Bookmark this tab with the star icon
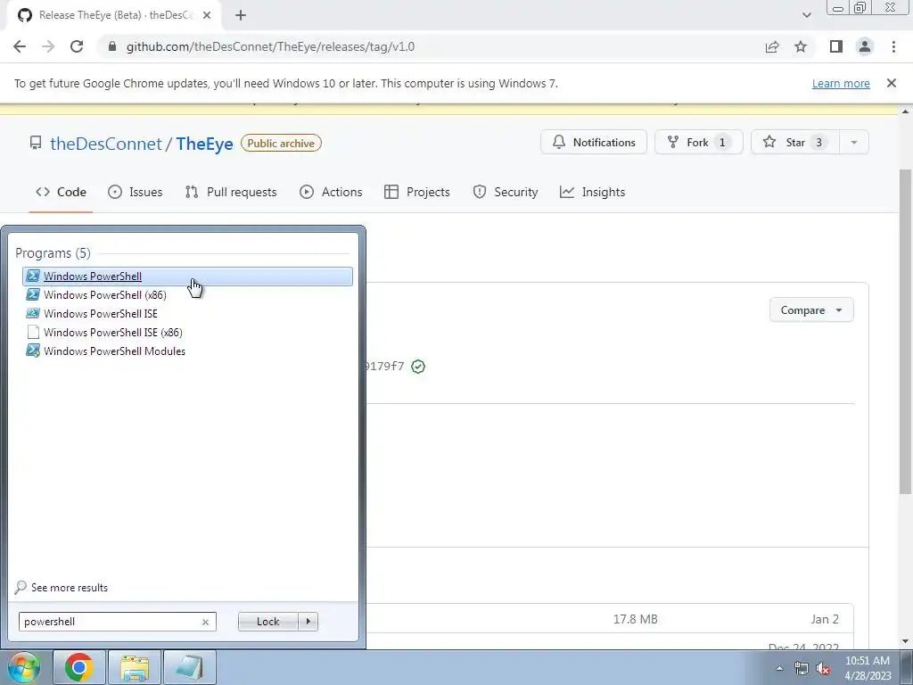Screen dimensions: 913x685 (x=801, y=46)
